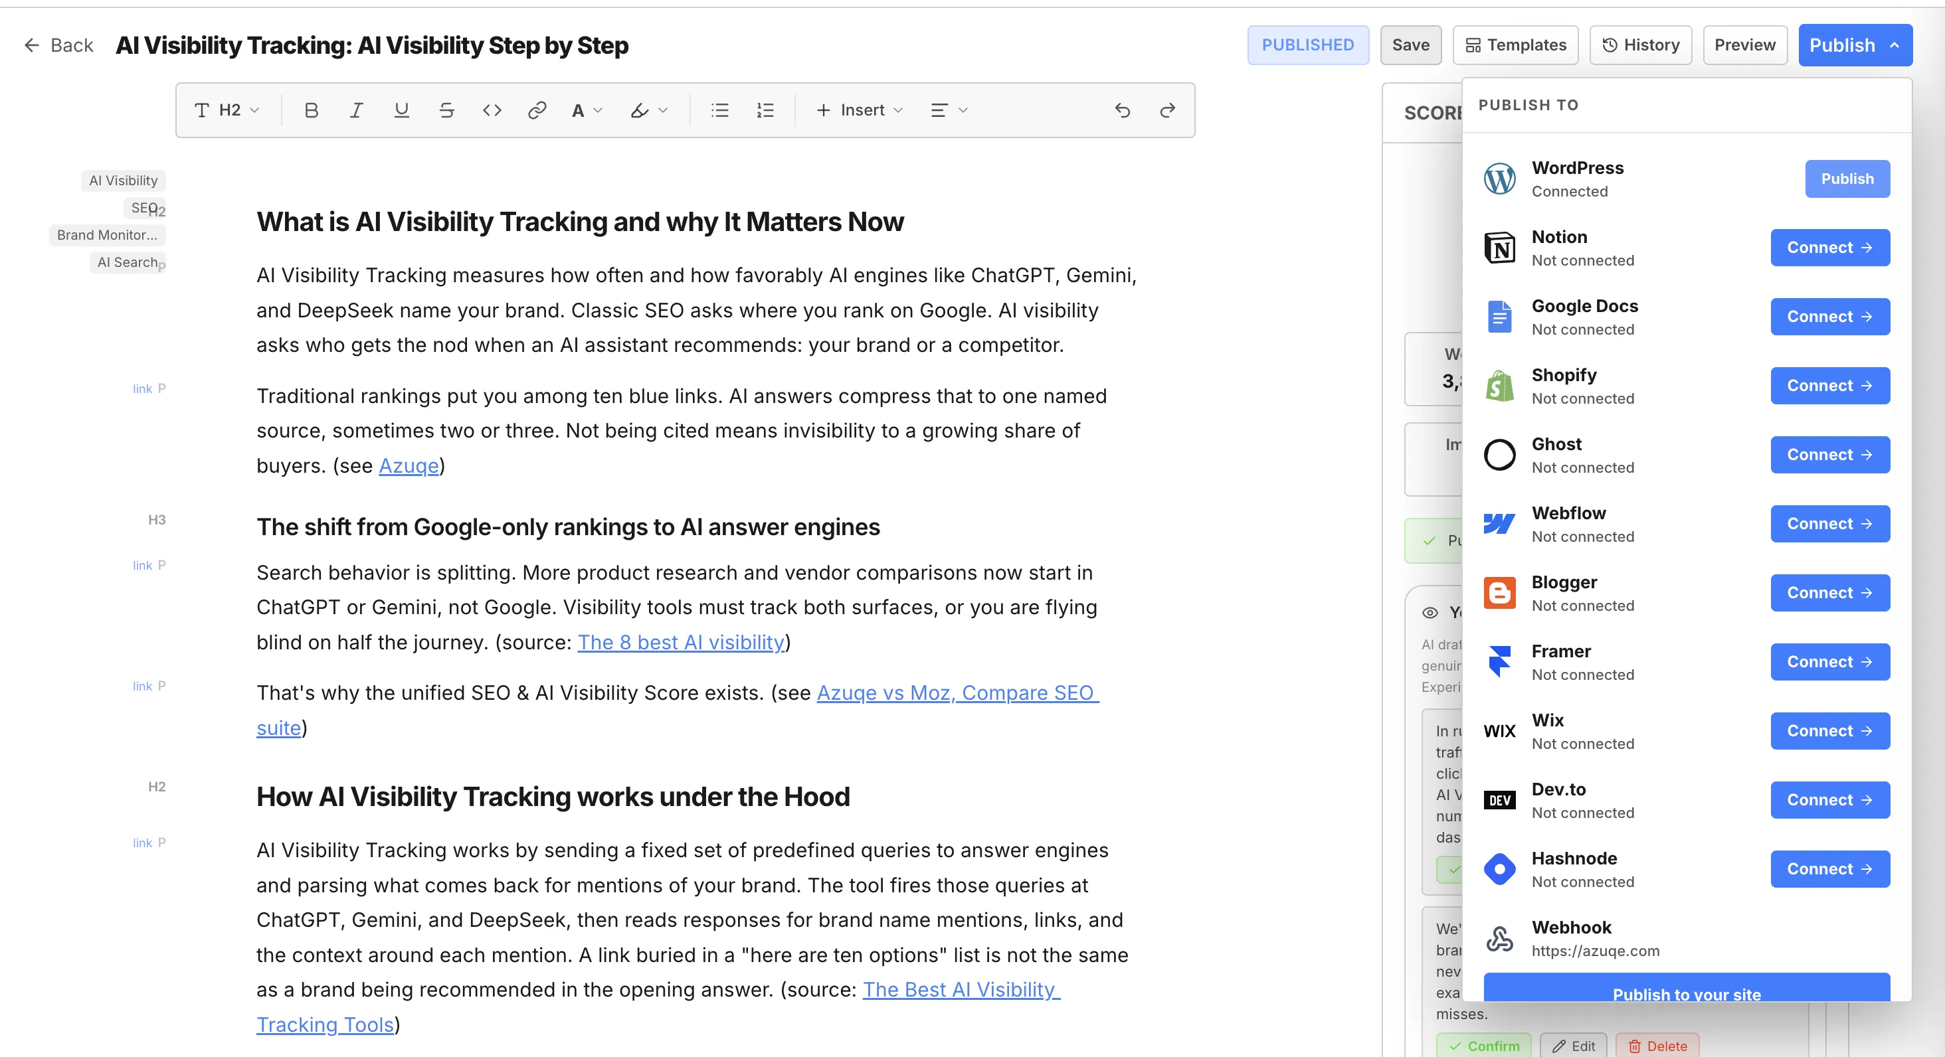
Task: Toggle inline code formatting
Action: (492, 110)
